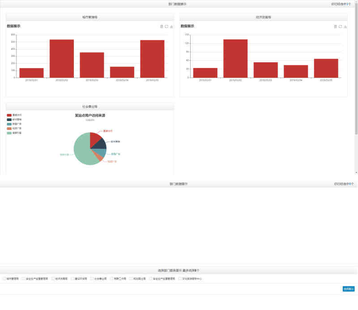This screenshot has height=310, width=358.
Task: Click the 2016/02/02 bar in the left chart
Action: click(61, 59)
